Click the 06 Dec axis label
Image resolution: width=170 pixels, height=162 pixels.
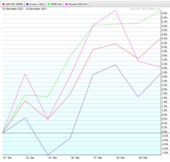click(75, 158)
